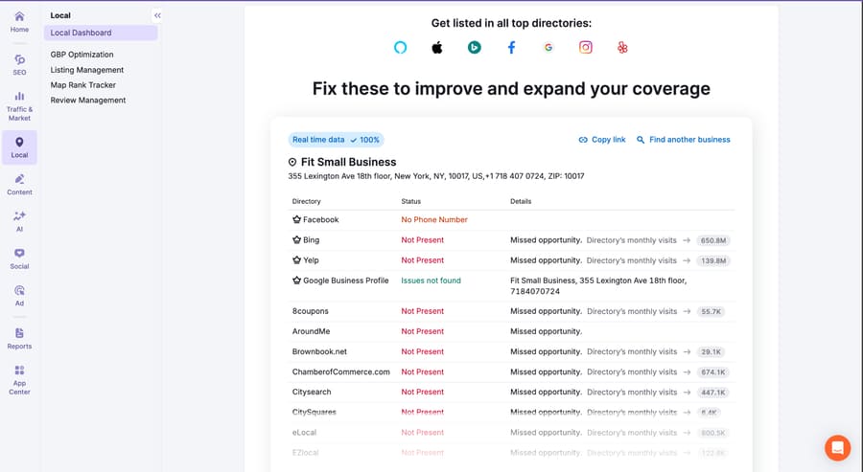This screenshot has height=472, width=863.
Task: Select the Content pencil icon
Action: pos(19,179)
